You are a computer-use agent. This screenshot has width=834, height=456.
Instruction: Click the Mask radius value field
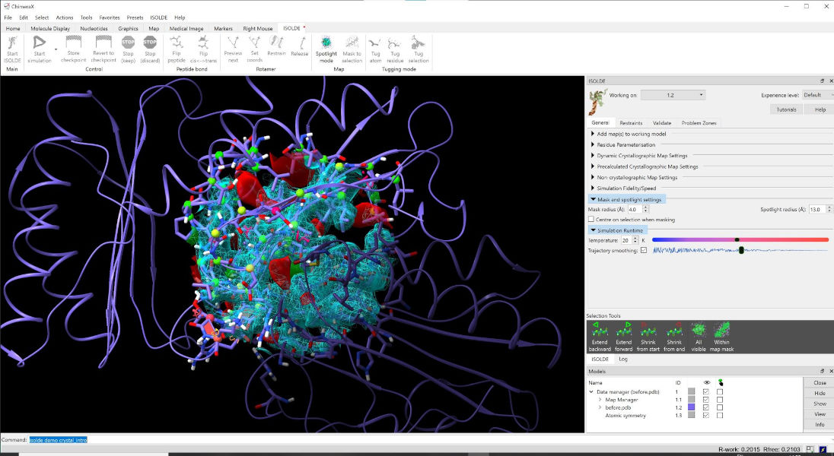click(x=635, y=210)
